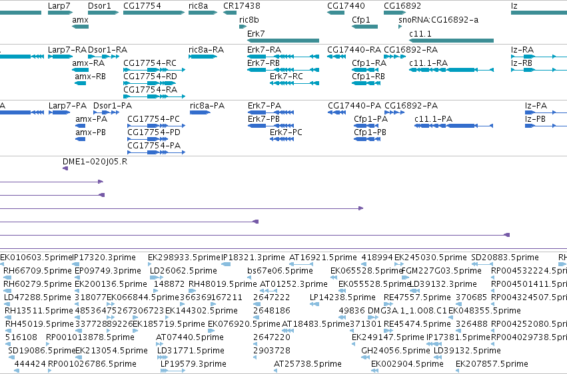Select the CG16892-PA protein feature
567x374 pixels.
pos(394,112)
